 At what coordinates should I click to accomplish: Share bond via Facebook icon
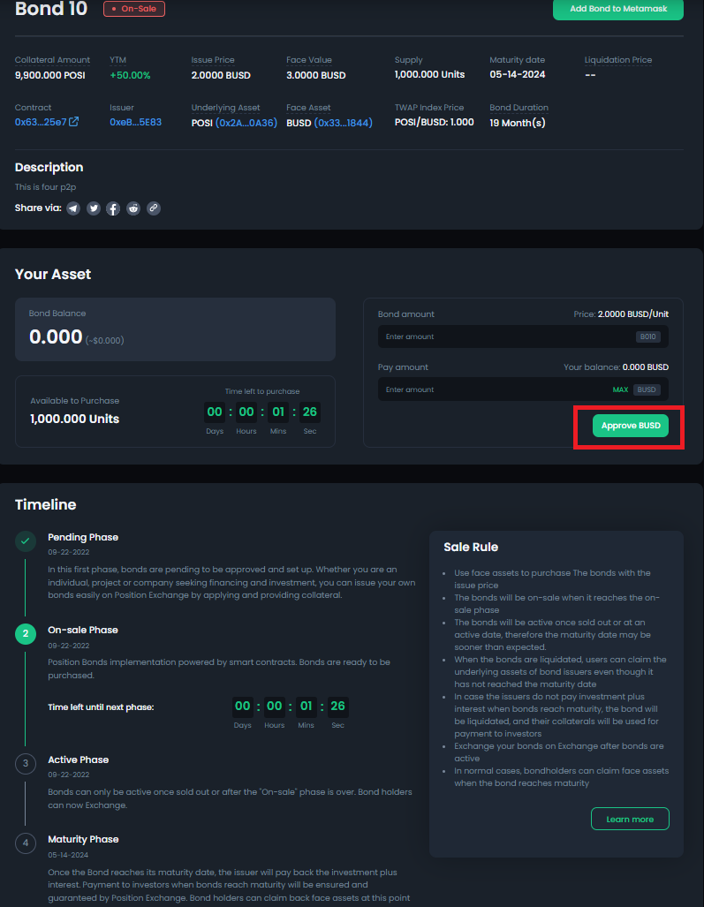[113, 208]
